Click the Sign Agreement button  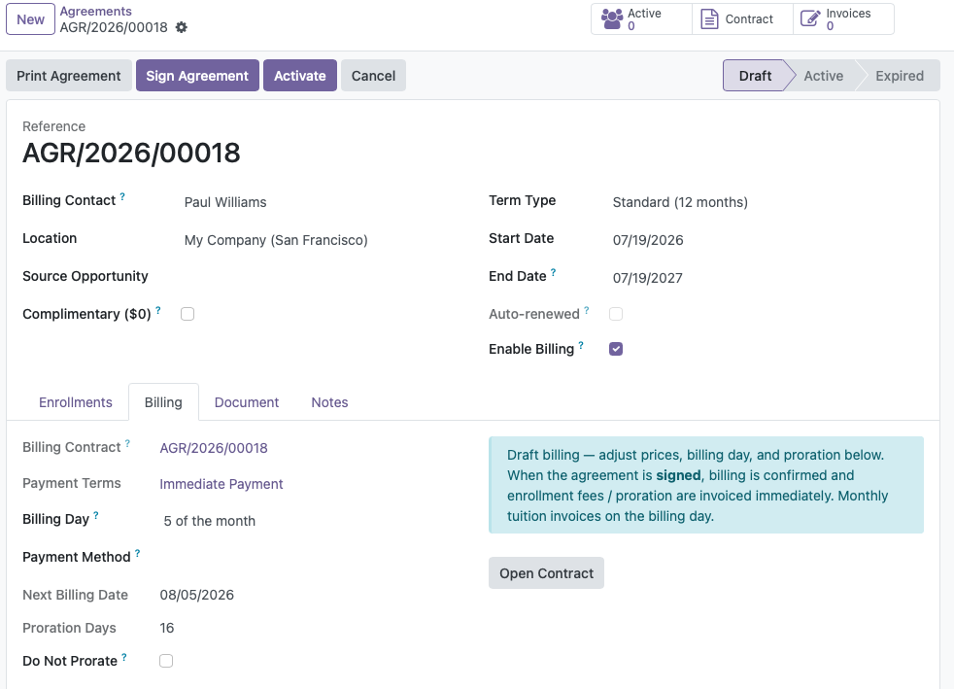click(x=197, y=76)
